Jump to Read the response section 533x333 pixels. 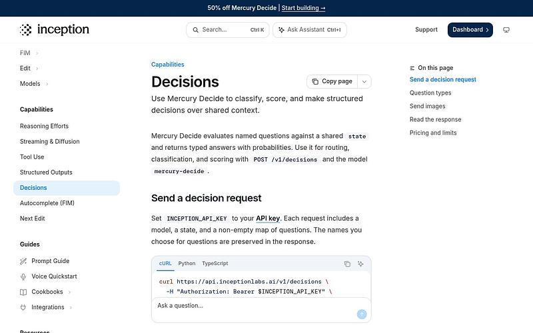[436, 120]
